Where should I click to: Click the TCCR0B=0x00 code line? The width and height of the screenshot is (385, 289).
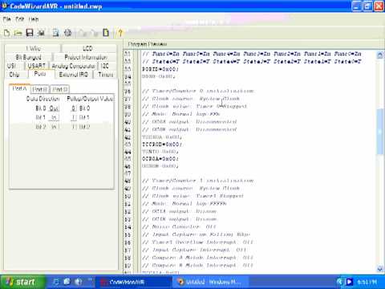pos(162,144)
